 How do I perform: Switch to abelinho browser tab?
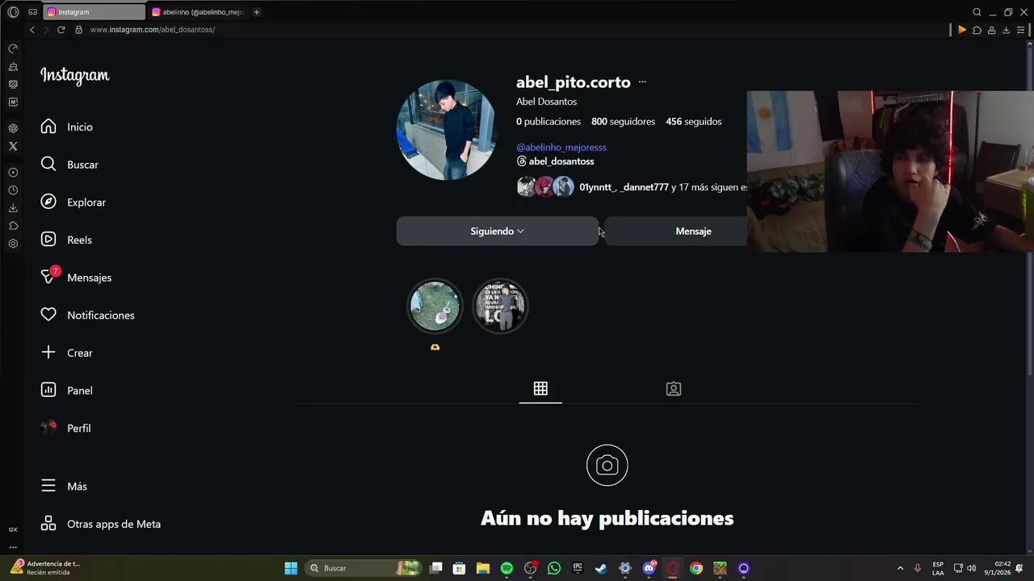[x=198, y=12]
